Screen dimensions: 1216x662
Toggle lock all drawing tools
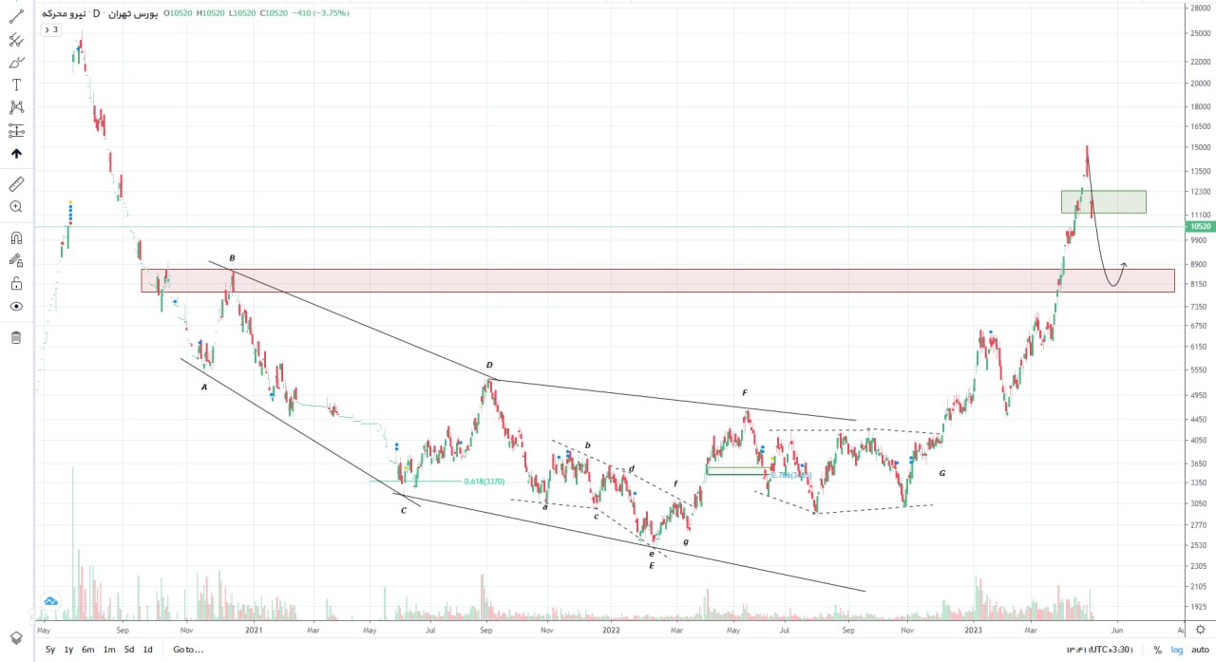click(x=16, y=283)
